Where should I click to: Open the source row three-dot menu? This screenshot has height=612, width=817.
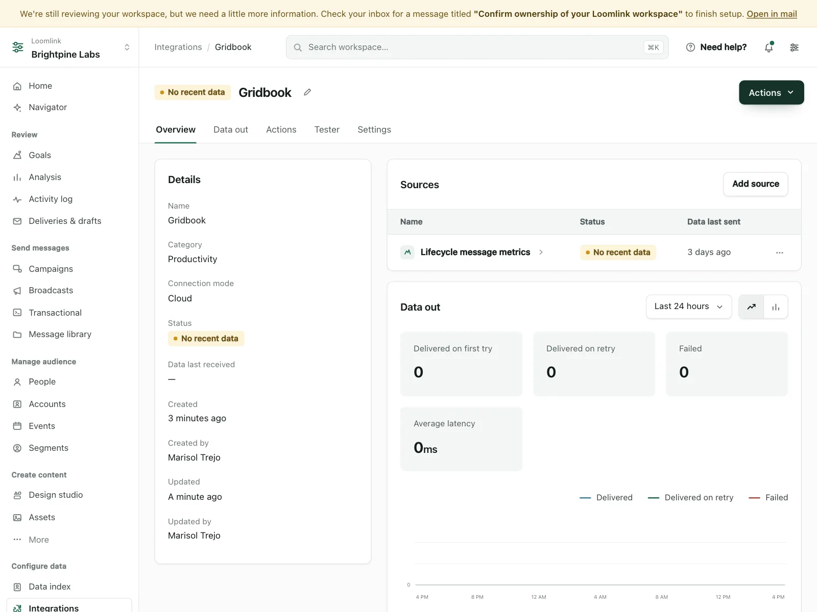[780, 253]
